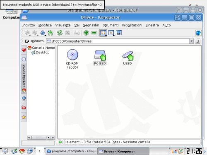Open Services star sidebar tab
This screenshot has width=207, height=155.
(x=24, y=117)
